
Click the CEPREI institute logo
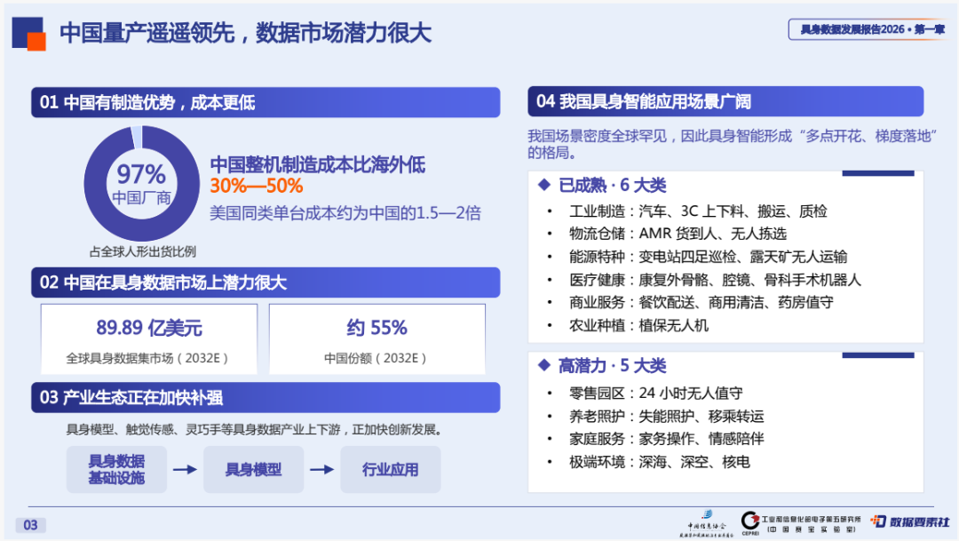800,523
